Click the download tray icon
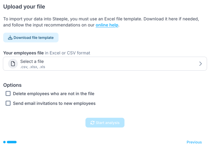The height and width of the screenshot is (148, 209). click(x=10, y=38)
